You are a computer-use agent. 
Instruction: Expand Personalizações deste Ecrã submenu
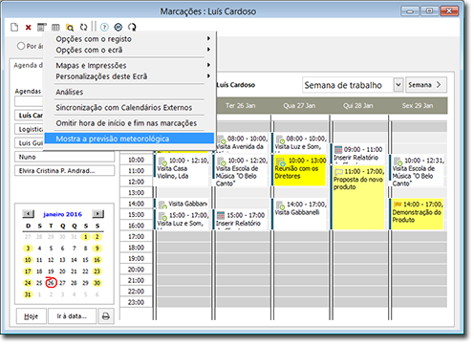pyautogui.click(x=208, y=76)
